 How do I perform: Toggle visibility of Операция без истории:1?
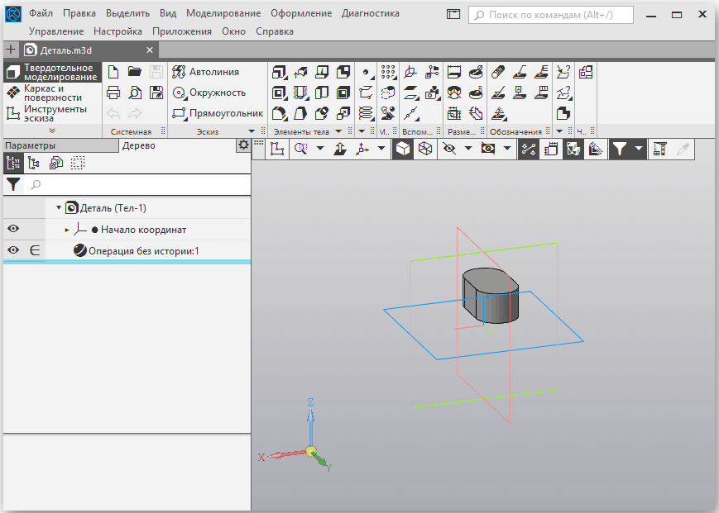[13, 250]
